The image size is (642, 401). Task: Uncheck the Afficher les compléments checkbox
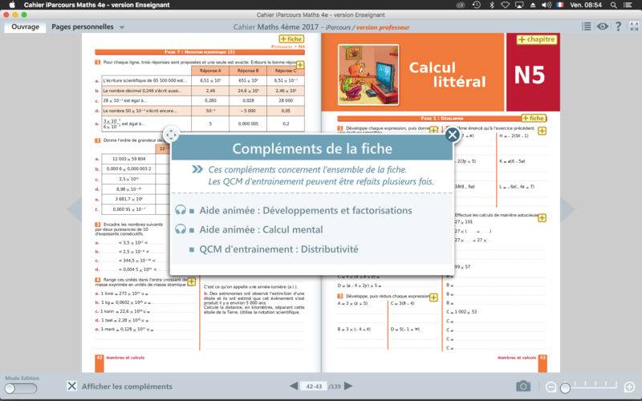pos(71,386)
